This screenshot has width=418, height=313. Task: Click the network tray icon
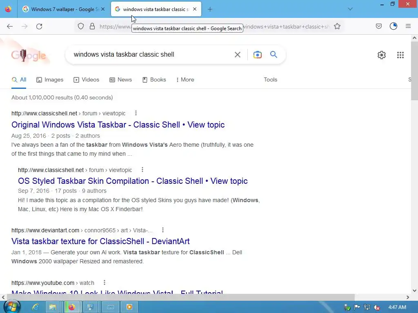click(367, 307)
